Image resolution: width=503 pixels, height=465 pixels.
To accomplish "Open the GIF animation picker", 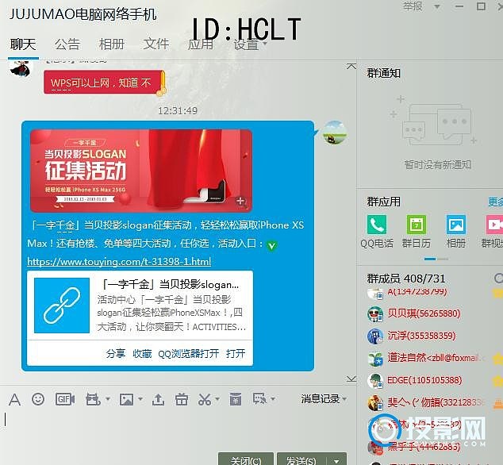I will 65,399.
